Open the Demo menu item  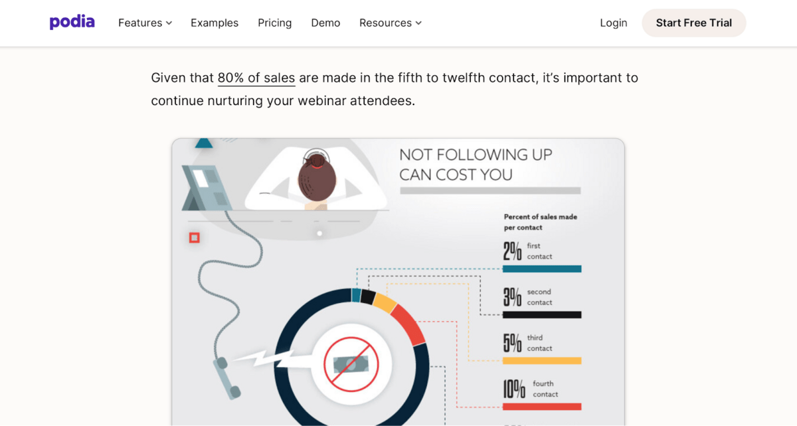pyautogui.click(x=325, y=23)
